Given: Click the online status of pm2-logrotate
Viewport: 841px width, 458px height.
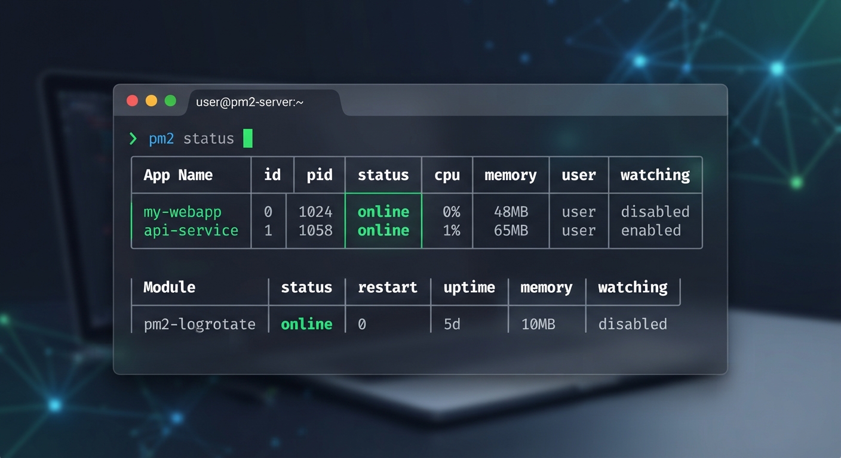Looking at the screenshot, I should 306,324.
